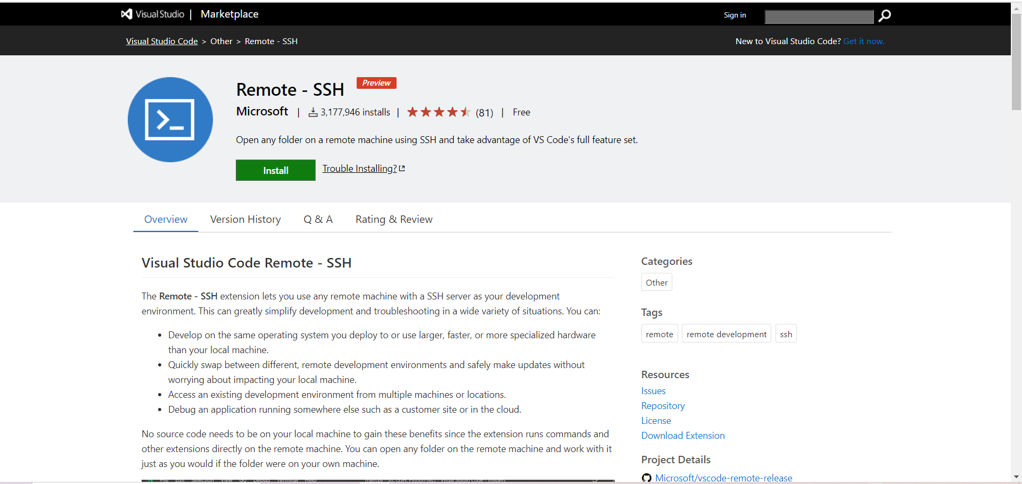Open the Rating & Review tab
The height and width of the screenshot is (484, 1022).
point(394,219)
